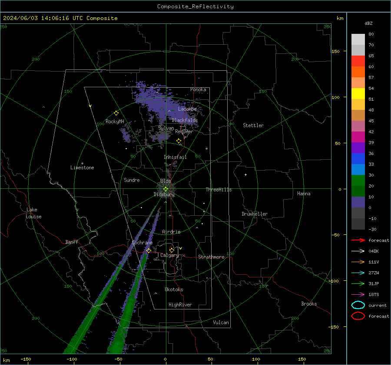The width and height of the screenshot is (391, 365).
Task: Select the red 65 dBZ color swatch
Action: point(358,61)
